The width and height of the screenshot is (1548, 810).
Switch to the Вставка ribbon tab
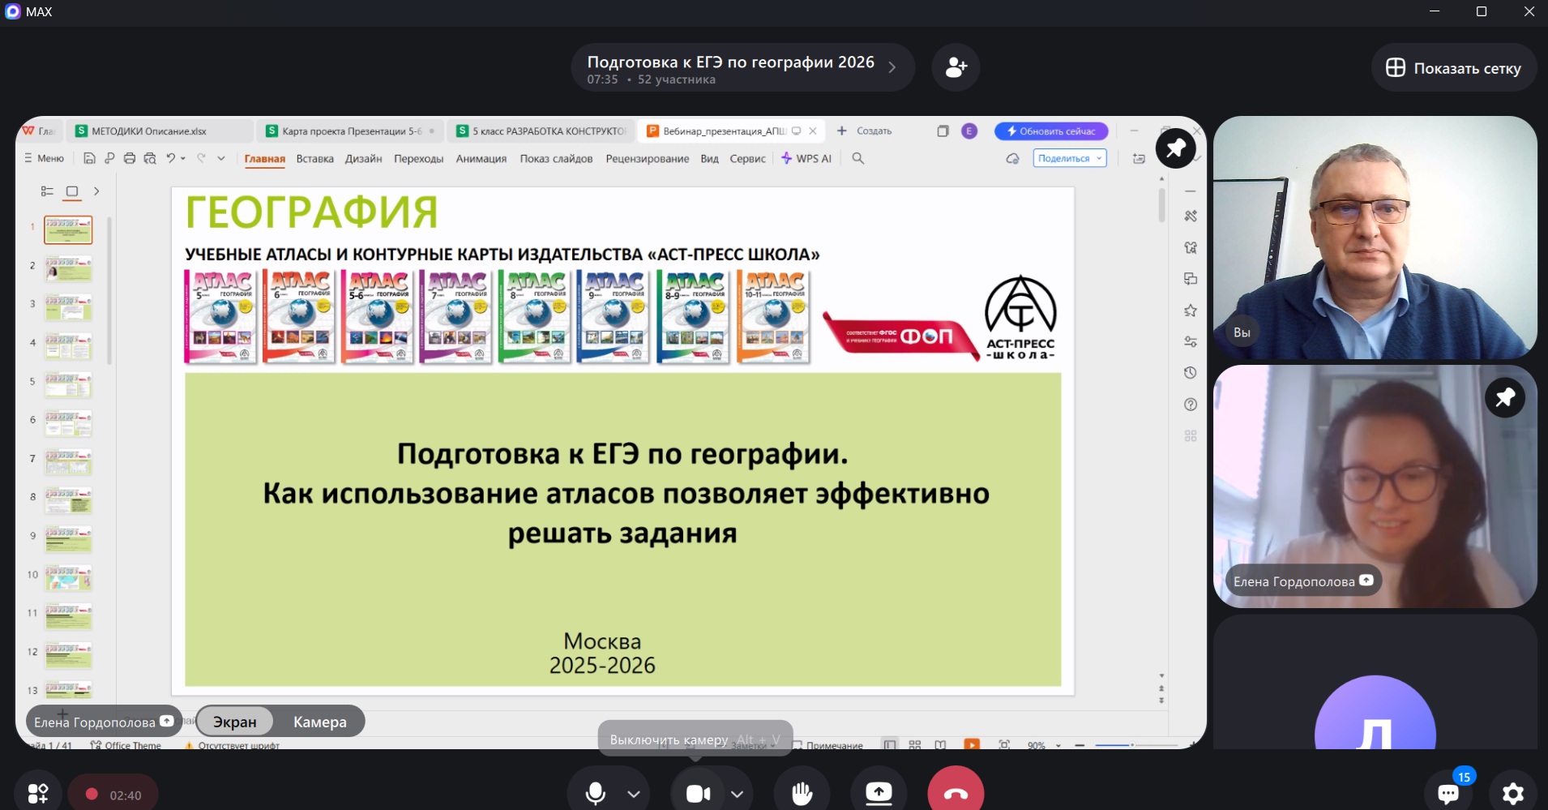(x=314, y=159)
